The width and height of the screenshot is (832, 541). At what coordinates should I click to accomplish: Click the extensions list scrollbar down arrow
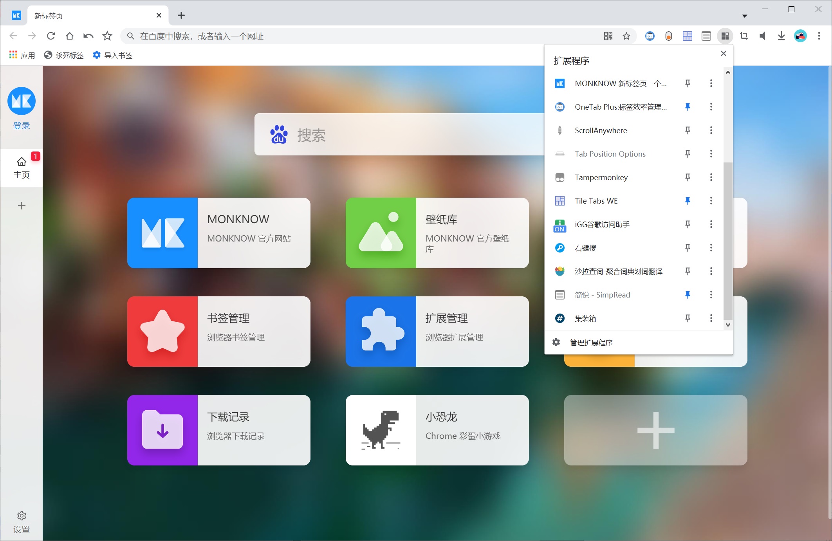point(727,325)
